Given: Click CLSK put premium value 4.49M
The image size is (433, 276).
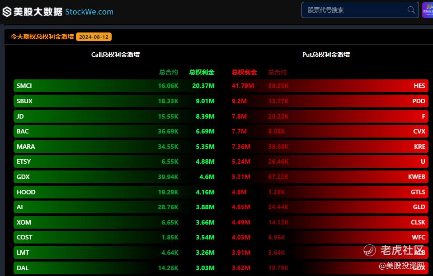Looking at the screenshot, I should (x=241, y=222).
